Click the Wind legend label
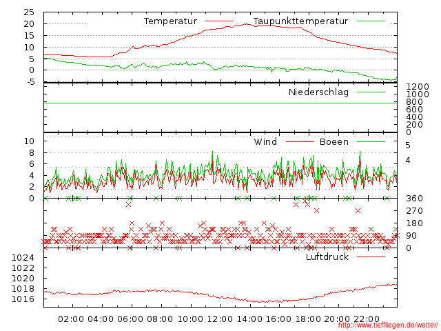This screenshot has height=331, width=441. click(265, 141)
